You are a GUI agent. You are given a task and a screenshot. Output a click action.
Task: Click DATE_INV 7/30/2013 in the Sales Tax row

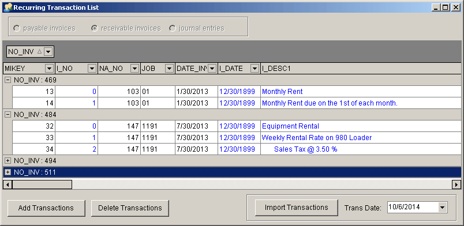(x=196, y=149)
